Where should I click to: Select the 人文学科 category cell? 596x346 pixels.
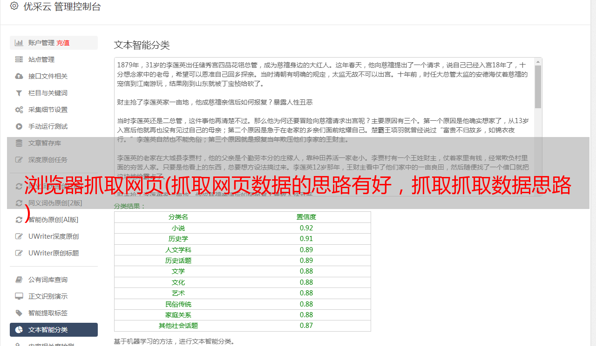178,250
